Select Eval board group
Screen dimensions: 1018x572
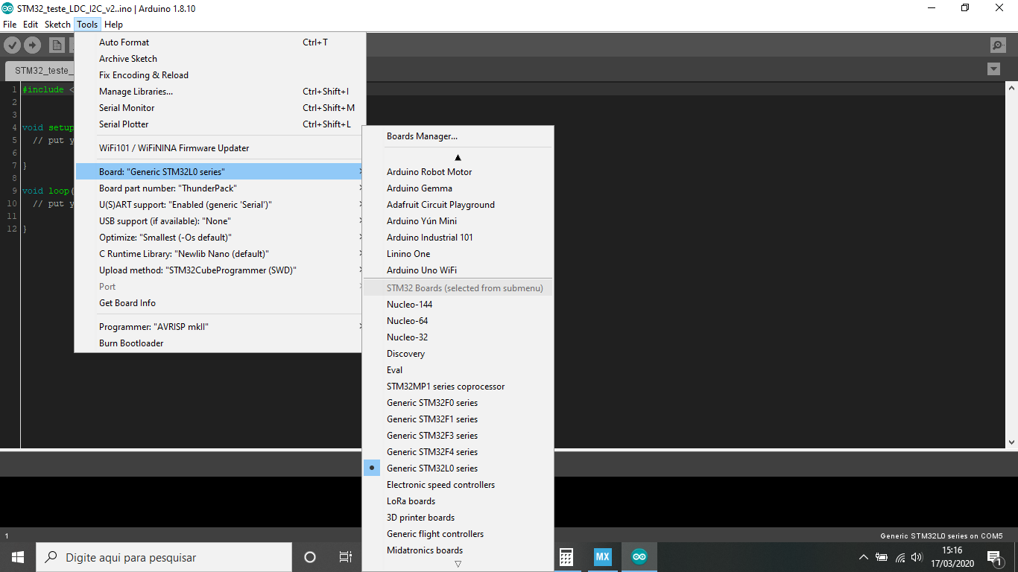point(458,370)
